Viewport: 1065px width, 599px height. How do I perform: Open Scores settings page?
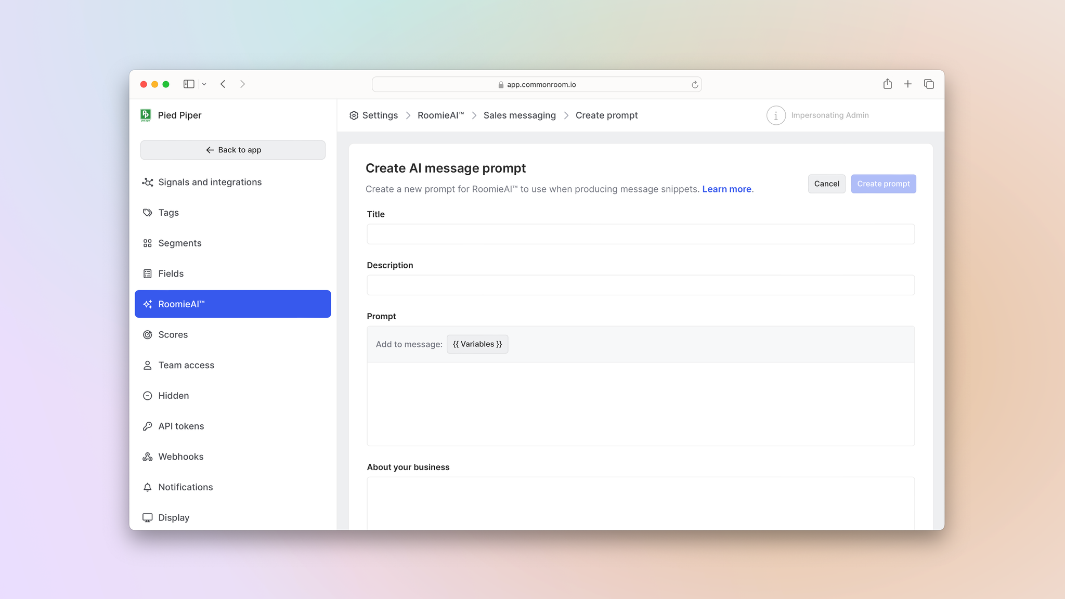point(232,334)
